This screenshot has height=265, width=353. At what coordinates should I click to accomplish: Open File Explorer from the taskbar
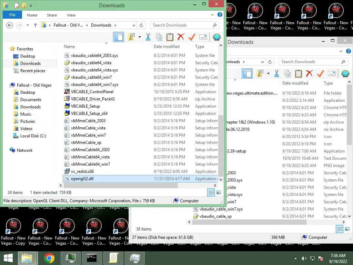pyautogui.click(x=27, y=258)
